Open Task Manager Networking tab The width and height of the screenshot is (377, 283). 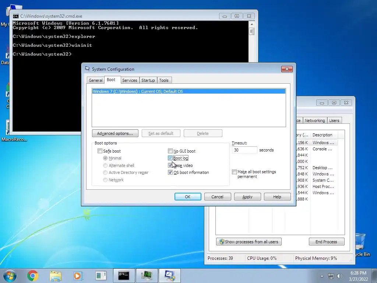[x=315, y=120]
